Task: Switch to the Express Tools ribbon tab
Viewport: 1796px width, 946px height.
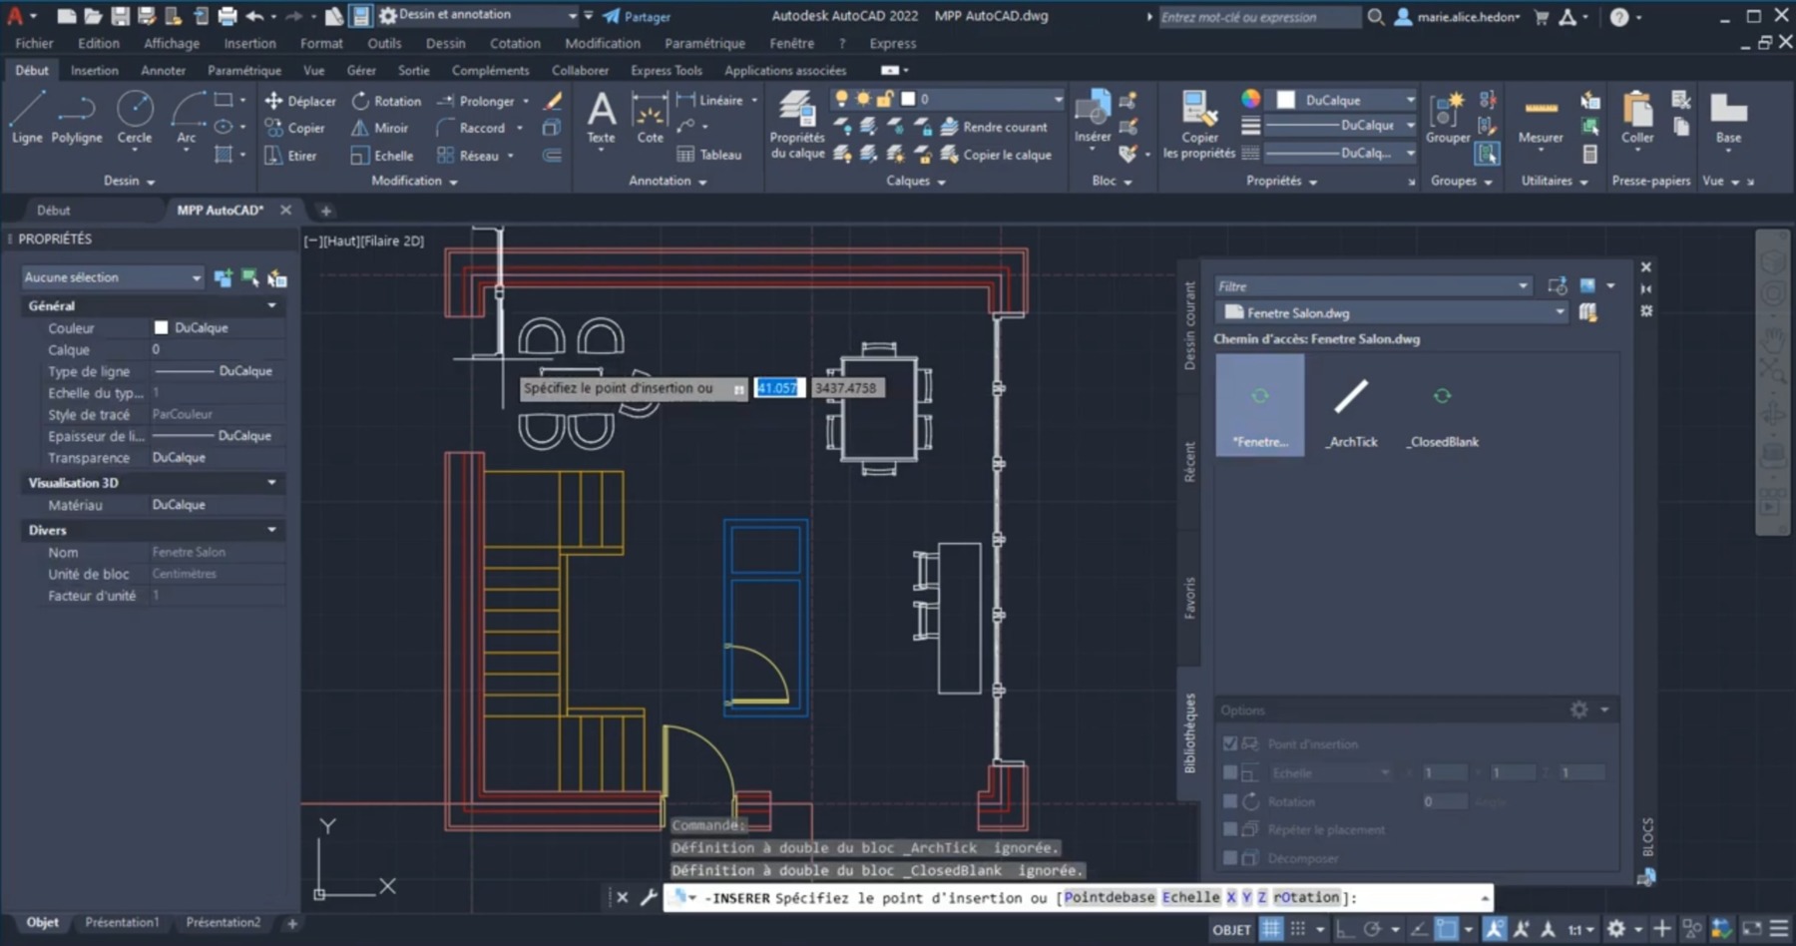Action: [667, 70]
